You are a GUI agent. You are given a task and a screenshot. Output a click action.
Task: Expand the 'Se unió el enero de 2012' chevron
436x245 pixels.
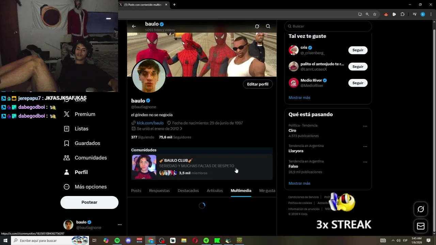pos(181,129)
